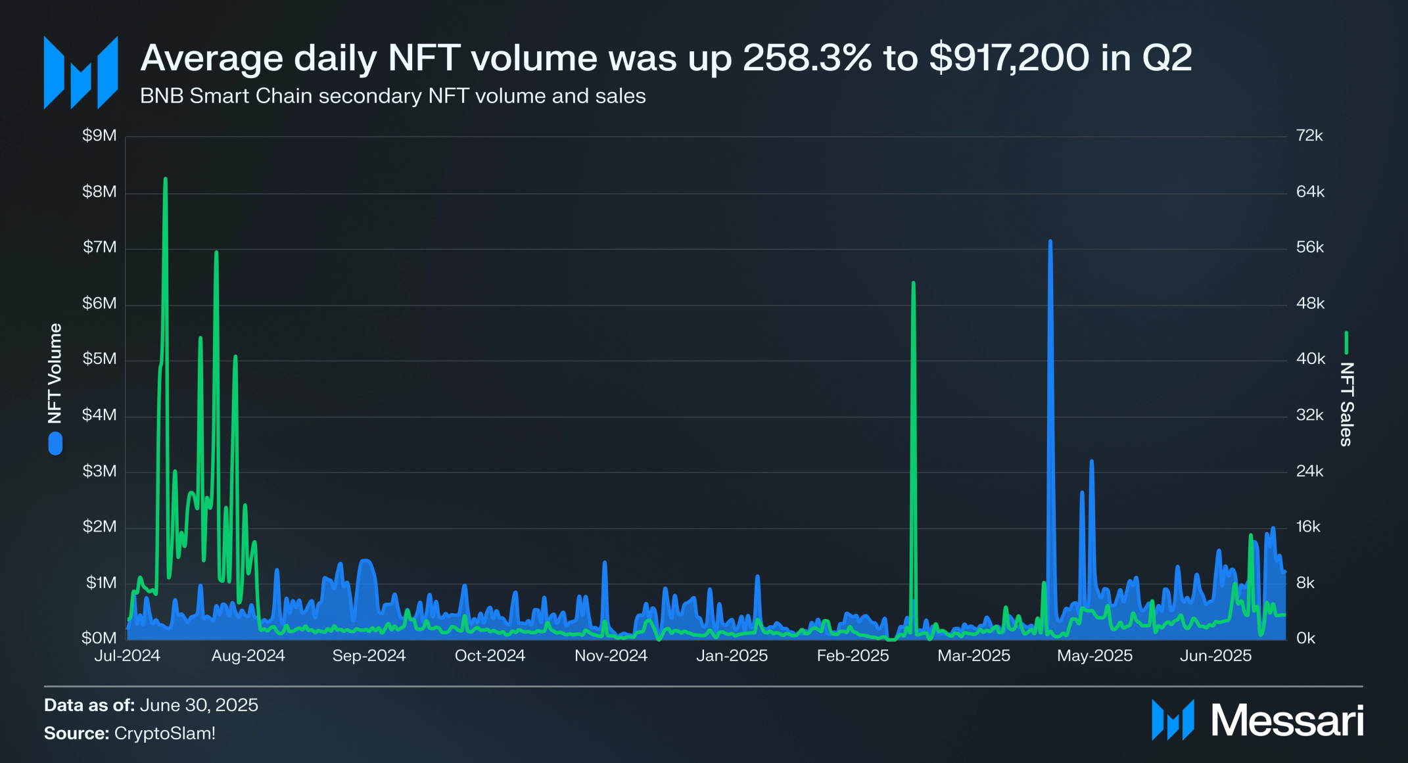Click the June 30, 2025 date text

click(x=199, y=705)
